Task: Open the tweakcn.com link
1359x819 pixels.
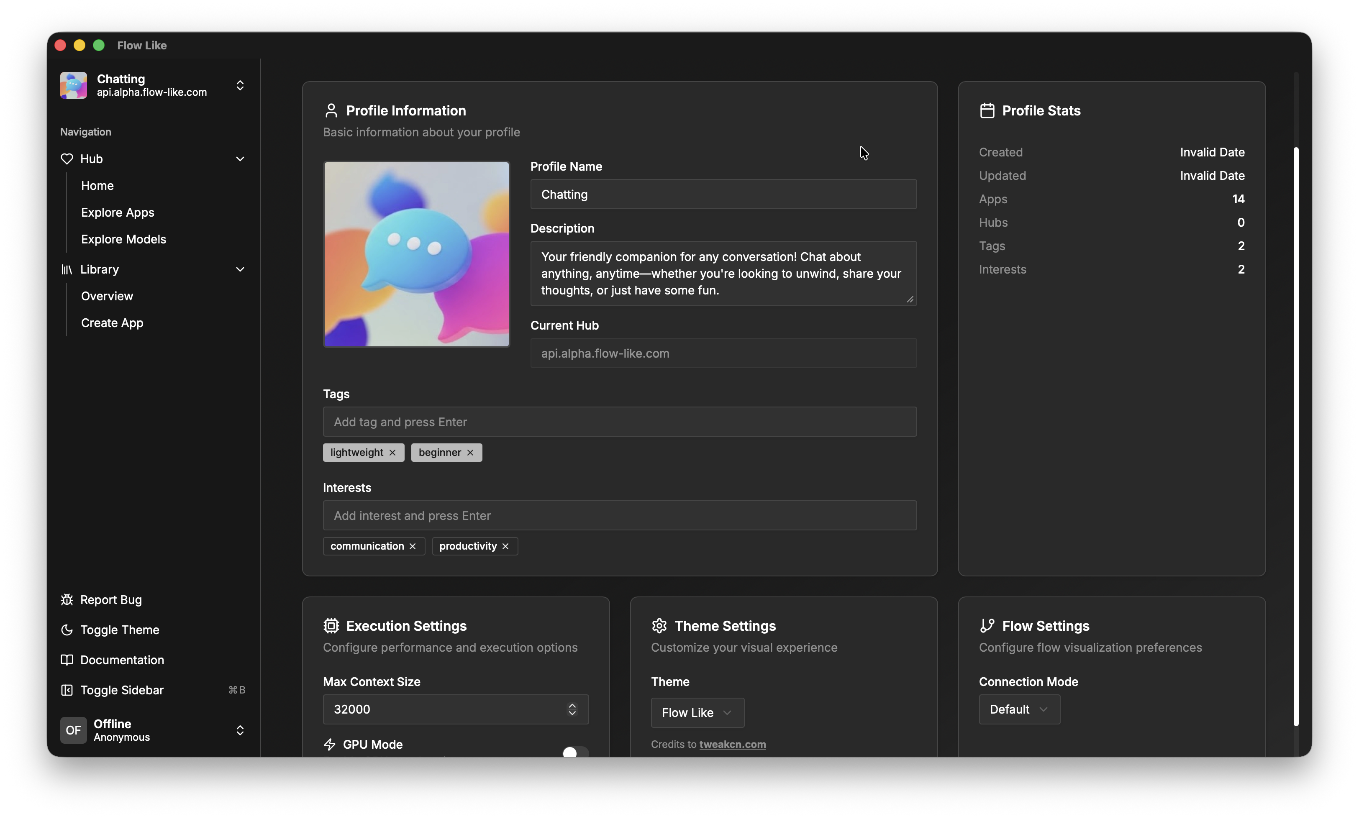Action: [732, 744]
